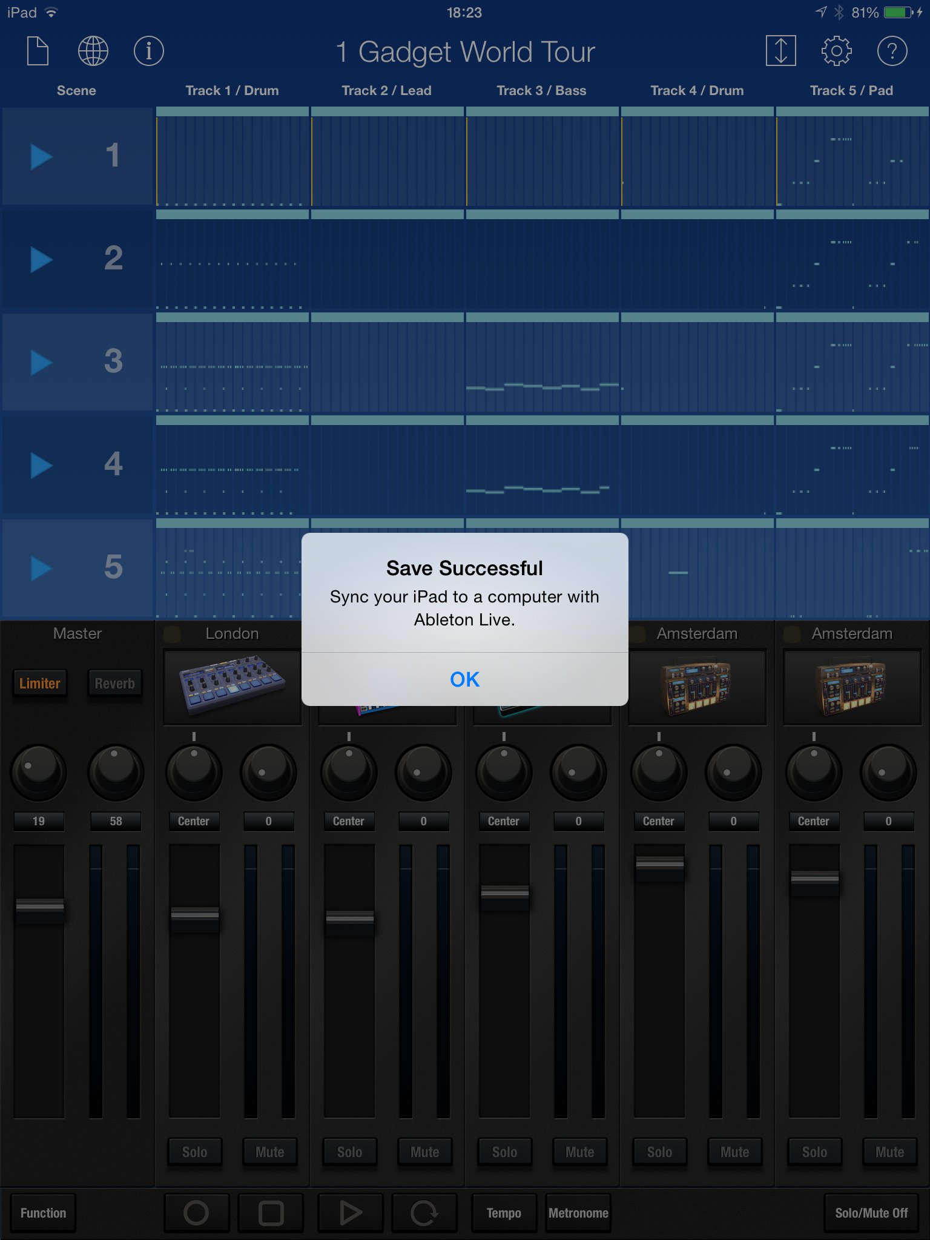930x1240 pixels.
Task: Toggle the master Limiter
Action: click(40, 684)
